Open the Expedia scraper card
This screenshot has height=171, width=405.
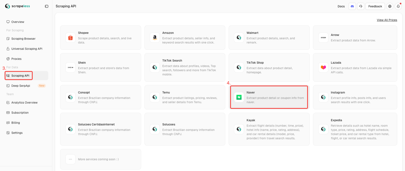(x=355, y=129)
